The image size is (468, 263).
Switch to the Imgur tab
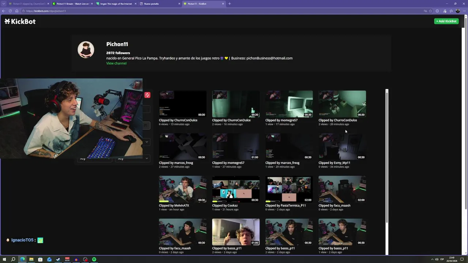pyautogui.click(x=116, y=4)
